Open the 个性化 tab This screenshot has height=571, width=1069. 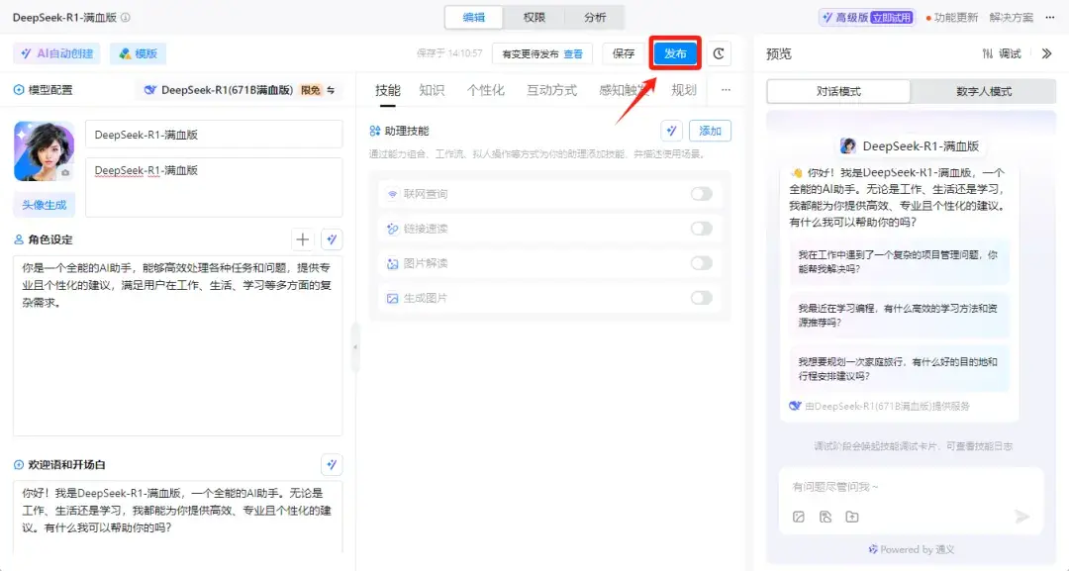click(485, 90)
